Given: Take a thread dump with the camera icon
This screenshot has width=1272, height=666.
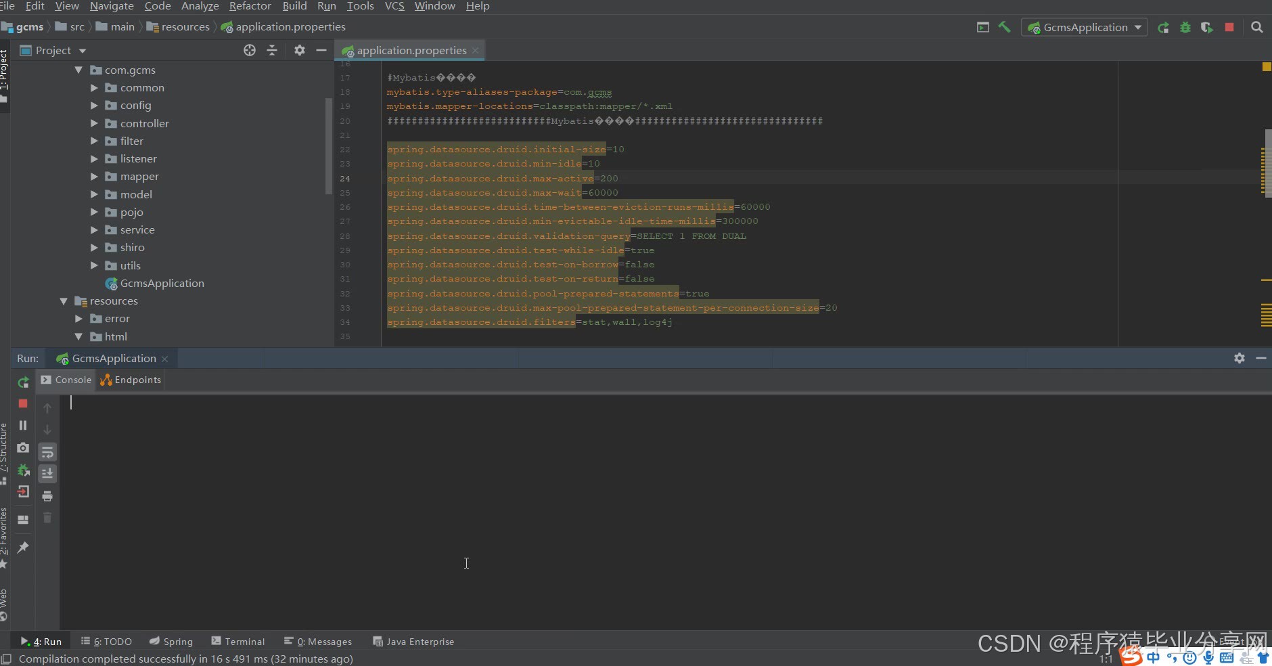Looking at the screenshot, I should (x=23, y=447).
